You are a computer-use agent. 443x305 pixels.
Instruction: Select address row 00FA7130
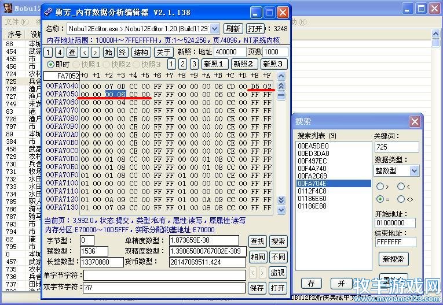62,207
